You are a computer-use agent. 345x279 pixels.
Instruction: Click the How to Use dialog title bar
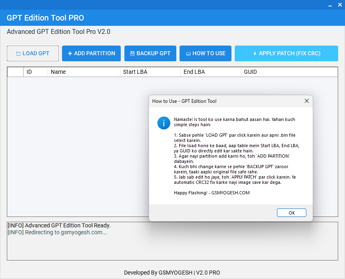[221, 101]
